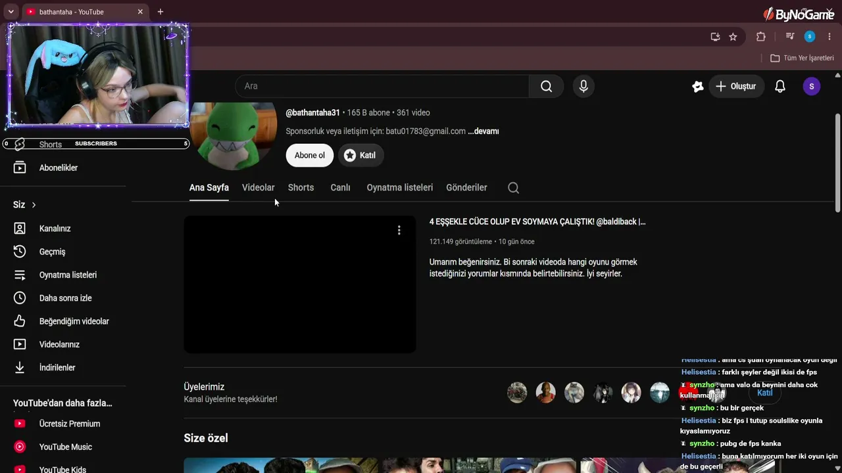The height and width of the screenshot is (473, 842).
Task: Switch to the channel Shorts tab
Action: point(301,188)
